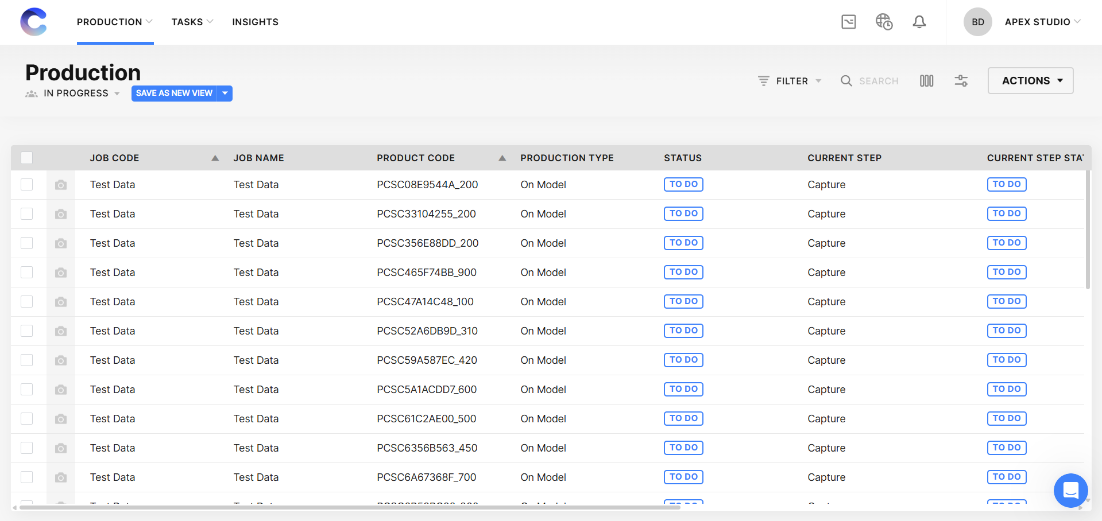
Task: Select checkbox for PCSC47A14C48_100 row
Action: coord(27,302)
